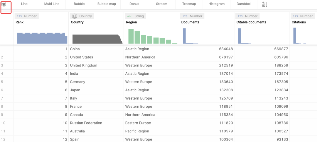Select the China country cell
317x142 pixels.
[96, 49]
